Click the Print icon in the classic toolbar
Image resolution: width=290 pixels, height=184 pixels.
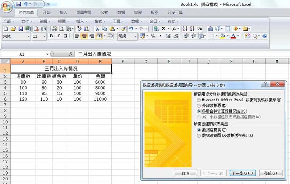pos(54,29)
